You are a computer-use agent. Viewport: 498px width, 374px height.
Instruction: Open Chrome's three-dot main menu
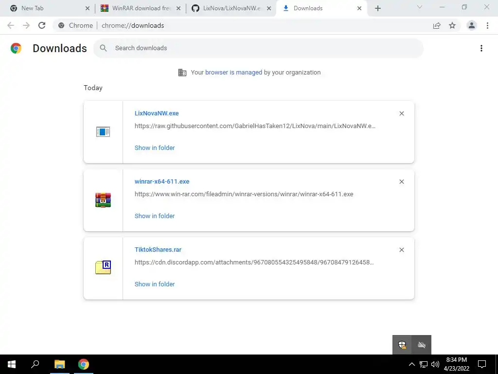pyautogui.click(x=487, y=25)
